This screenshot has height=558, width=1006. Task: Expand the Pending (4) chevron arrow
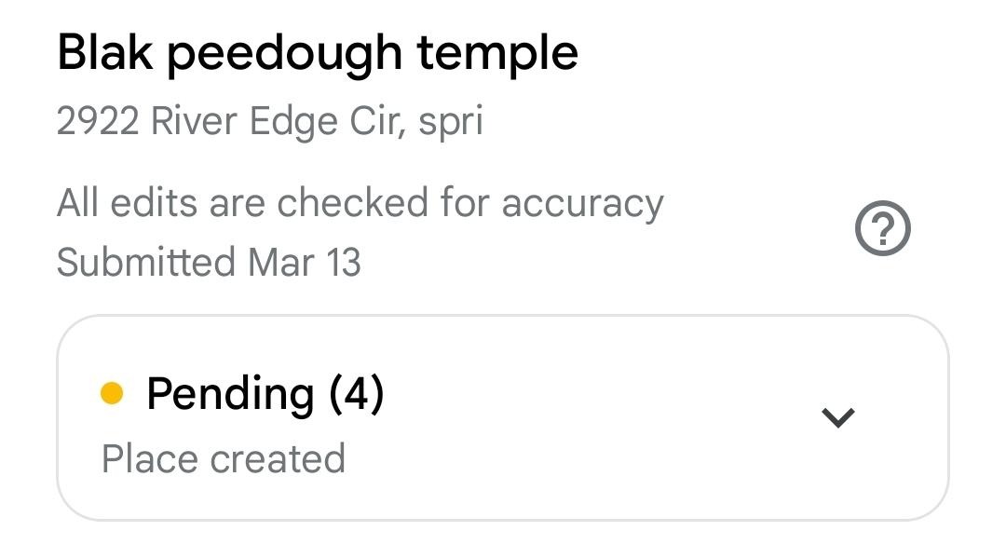837,417
